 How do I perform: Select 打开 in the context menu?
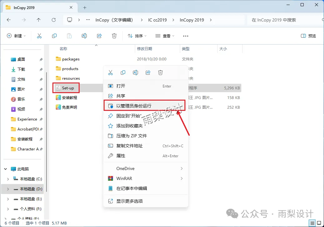pos(146,86)
